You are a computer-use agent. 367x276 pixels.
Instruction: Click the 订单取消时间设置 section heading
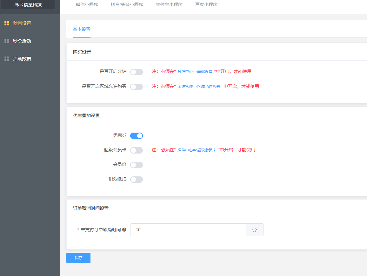tap(91, 208)
